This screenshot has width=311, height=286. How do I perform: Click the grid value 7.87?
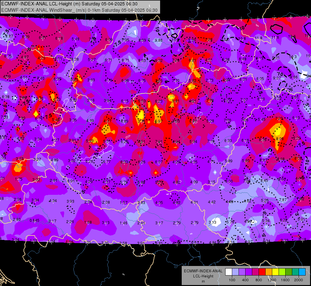[x=283, y=200]
